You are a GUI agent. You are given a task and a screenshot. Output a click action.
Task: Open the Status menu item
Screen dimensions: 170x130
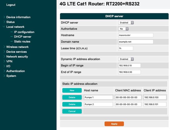point(10,22)
